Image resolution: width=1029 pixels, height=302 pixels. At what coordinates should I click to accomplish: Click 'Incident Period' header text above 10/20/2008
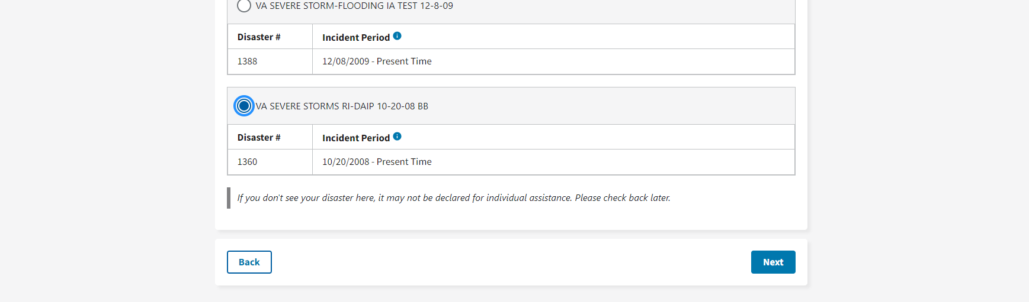pos(355,138)
